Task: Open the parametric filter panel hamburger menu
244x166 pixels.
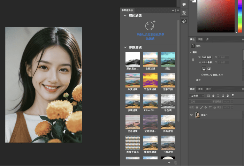Action: (x=178, y=10)
